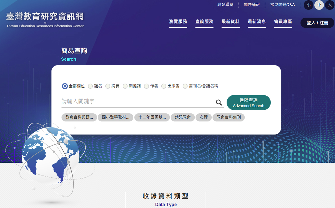The image size is (335, 208).
Task: Choose the 關鍵詞 search field radio
Action: (x=125, y=86)
